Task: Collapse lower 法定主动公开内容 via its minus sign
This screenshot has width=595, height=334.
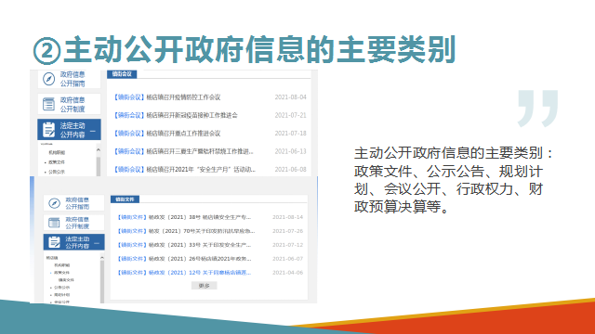Action: point(97,243)
